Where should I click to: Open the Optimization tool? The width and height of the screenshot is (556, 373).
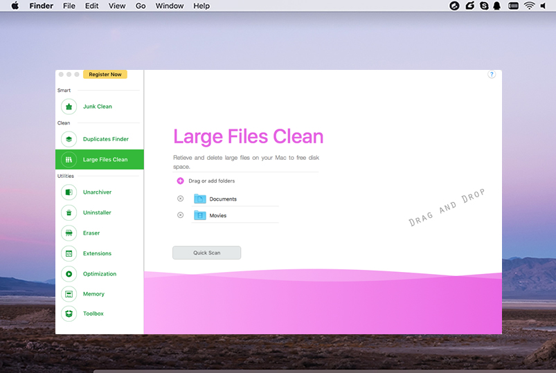(99, 274)
